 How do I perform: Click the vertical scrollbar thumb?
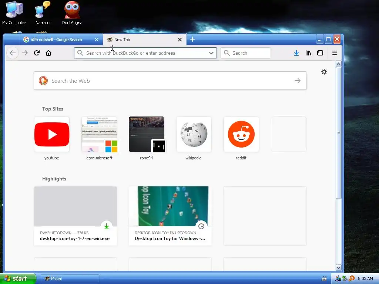coord(338,133)
